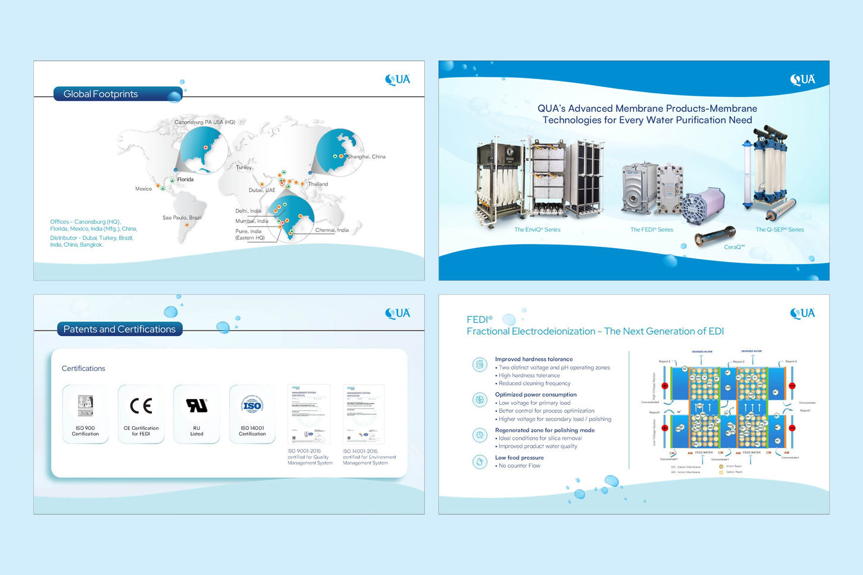Viewport: 863px width, 575px height.
Task: Click the Thailand map label
Action: point(318,184)
